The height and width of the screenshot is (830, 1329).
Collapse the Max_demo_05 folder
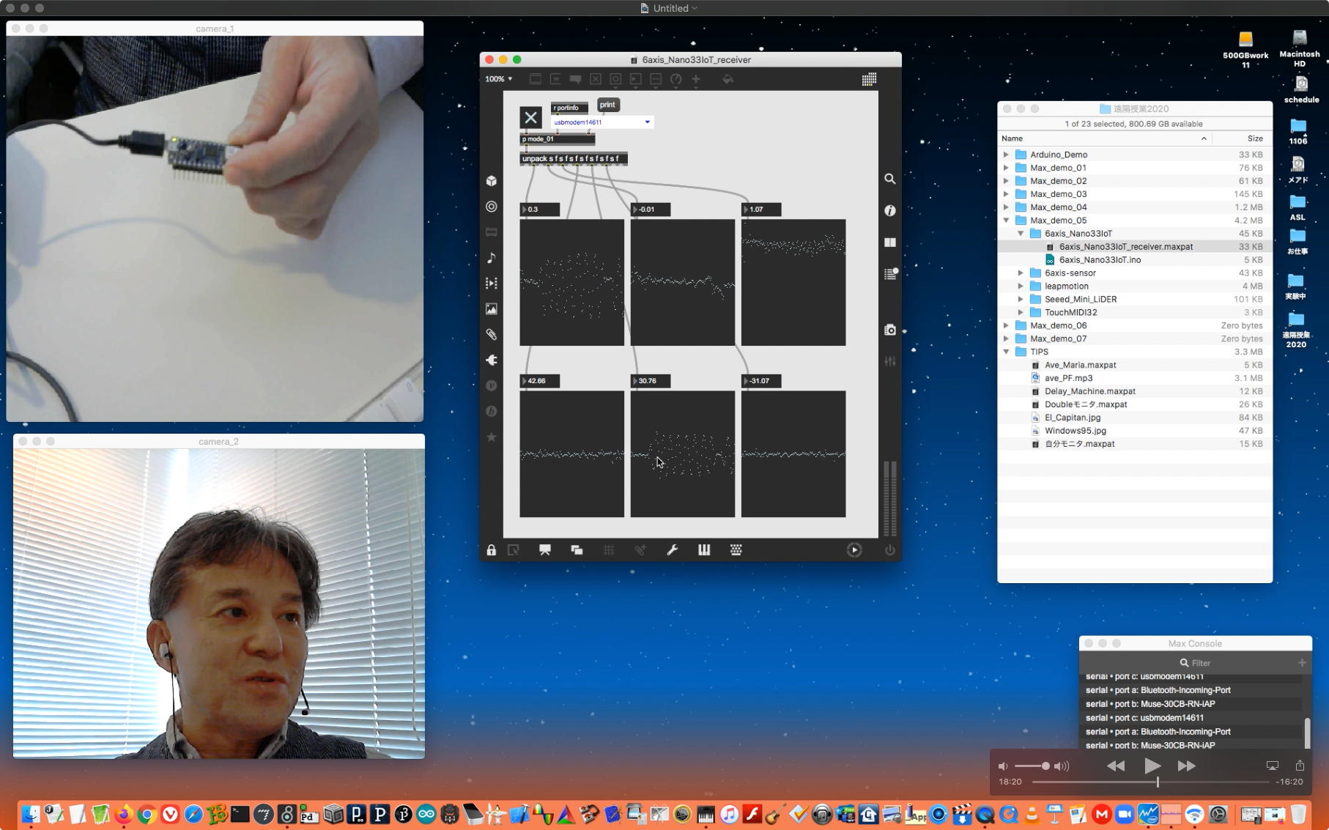pos(1006,221)
